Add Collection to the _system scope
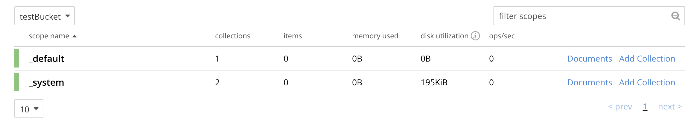 tap(647, 82)
